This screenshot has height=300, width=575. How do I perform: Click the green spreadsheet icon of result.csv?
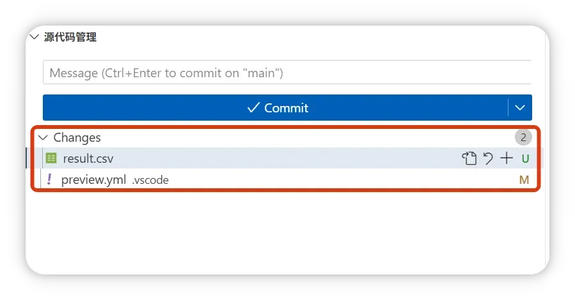click(x=51, y=158)
